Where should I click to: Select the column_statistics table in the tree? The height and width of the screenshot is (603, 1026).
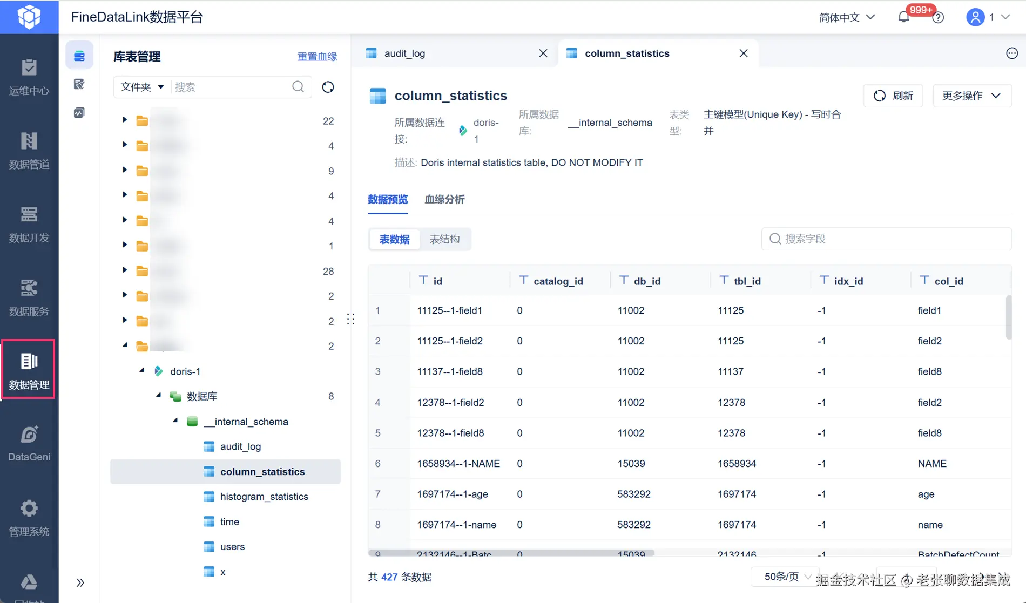pos(226,471)
